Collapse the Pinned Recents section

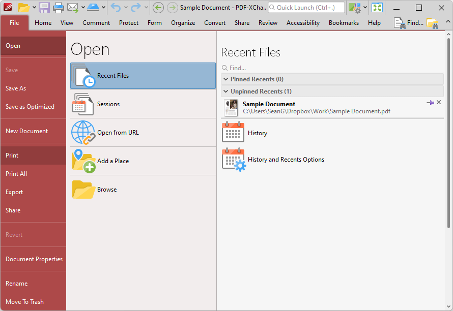(x=225, y=79)
